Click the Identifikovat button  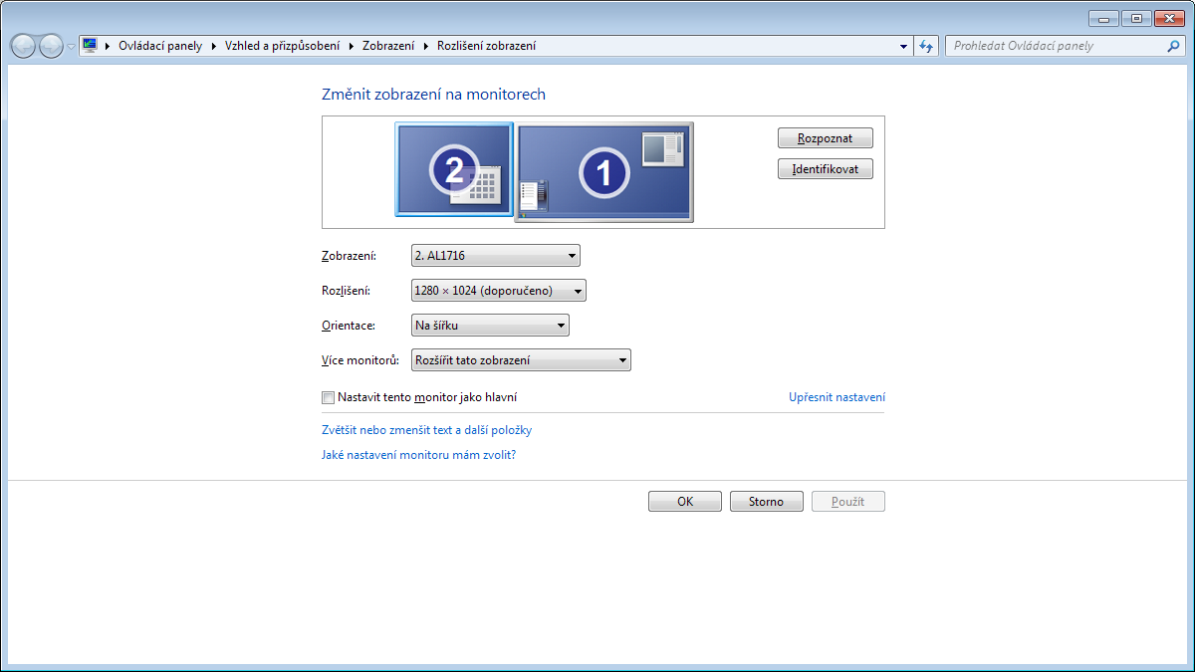[826, 169]
